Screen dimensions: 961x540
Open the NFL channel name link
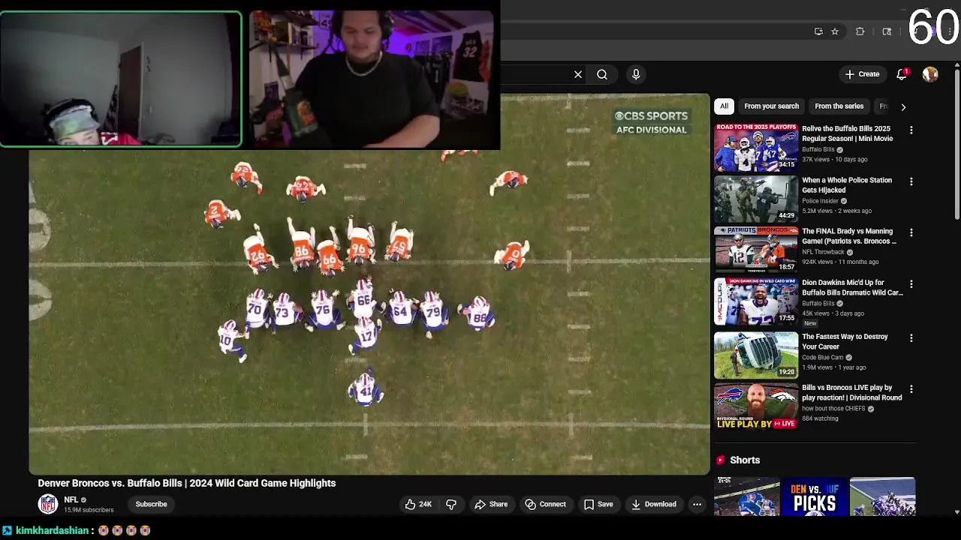71,499
